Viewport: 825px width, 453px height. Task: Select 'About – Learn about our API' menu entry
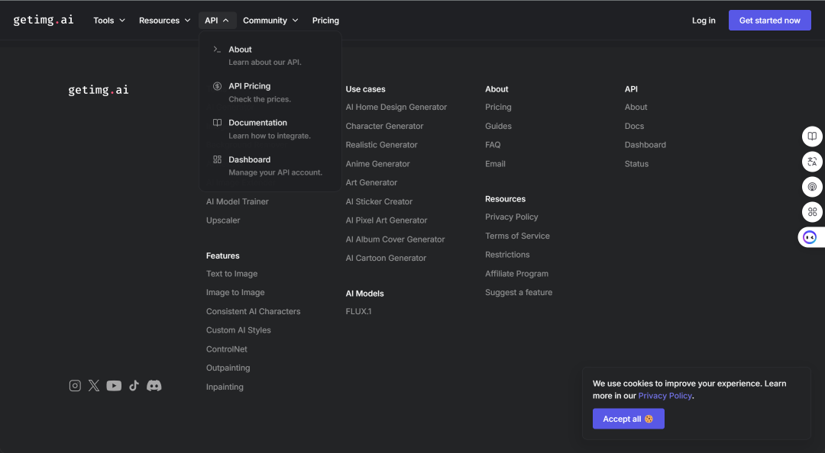pyautogui.click(x=270, y=55)
